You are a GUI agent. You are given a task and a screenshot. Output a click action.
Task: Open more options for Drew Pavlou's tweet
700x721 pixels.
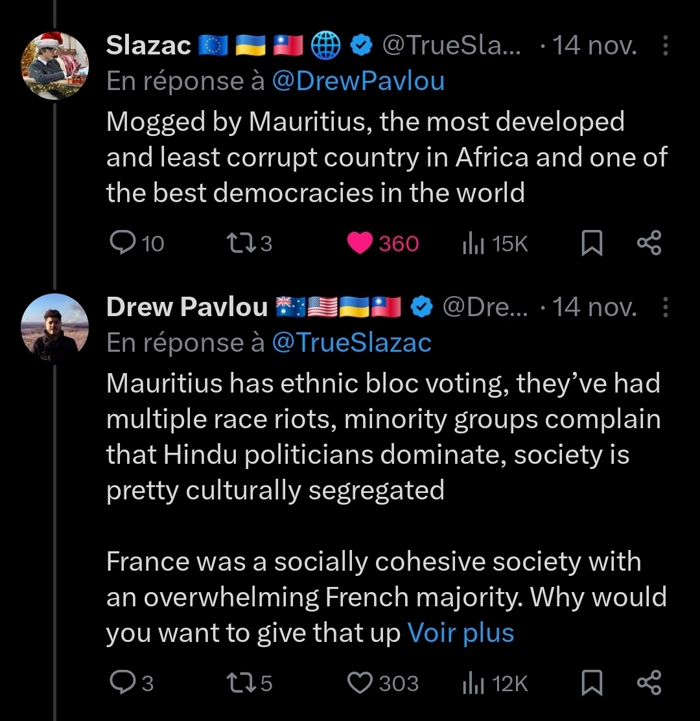(665, 307)
